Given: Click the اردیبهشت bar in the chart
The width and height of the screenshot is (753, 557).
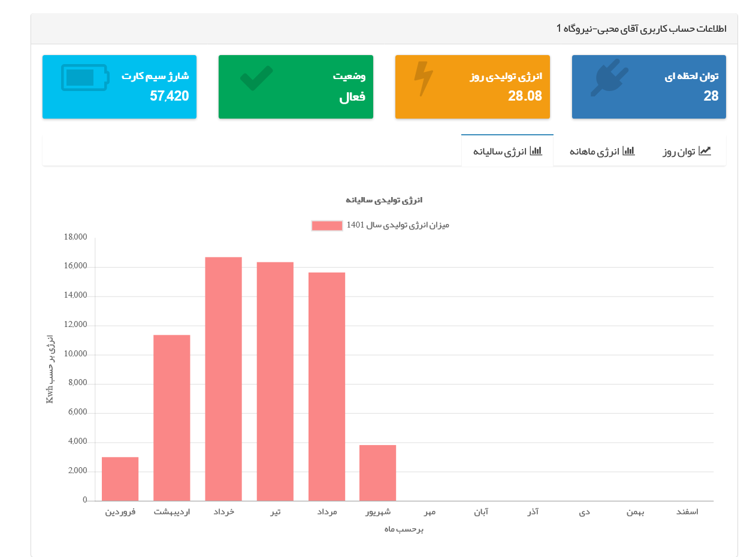Looking at the screenshot, I should [172, 418].
